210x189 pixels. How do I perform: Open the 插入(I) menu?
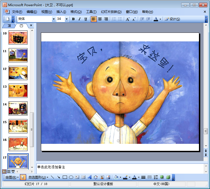pos(61,12)
